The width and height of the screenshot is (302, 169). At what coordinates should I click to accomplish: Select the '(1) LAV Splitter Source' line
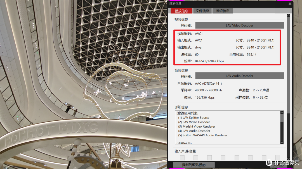click(x=194, y=118)
